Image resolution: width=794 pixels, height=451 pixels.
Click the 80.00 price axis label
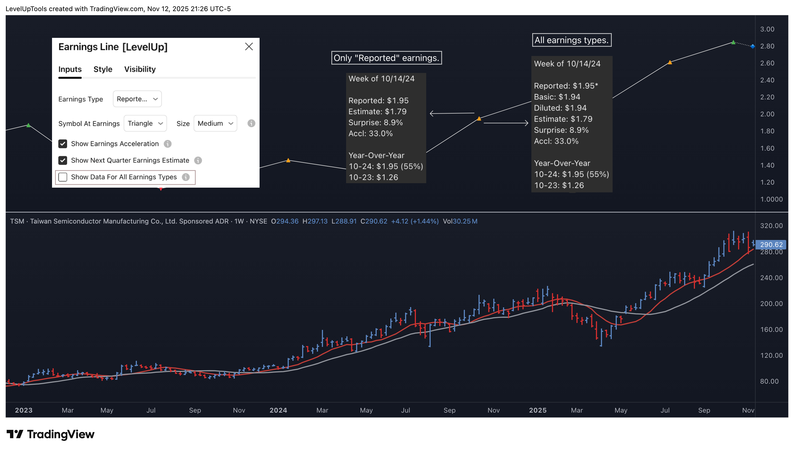pyautogui.click(x=769, y=381)
